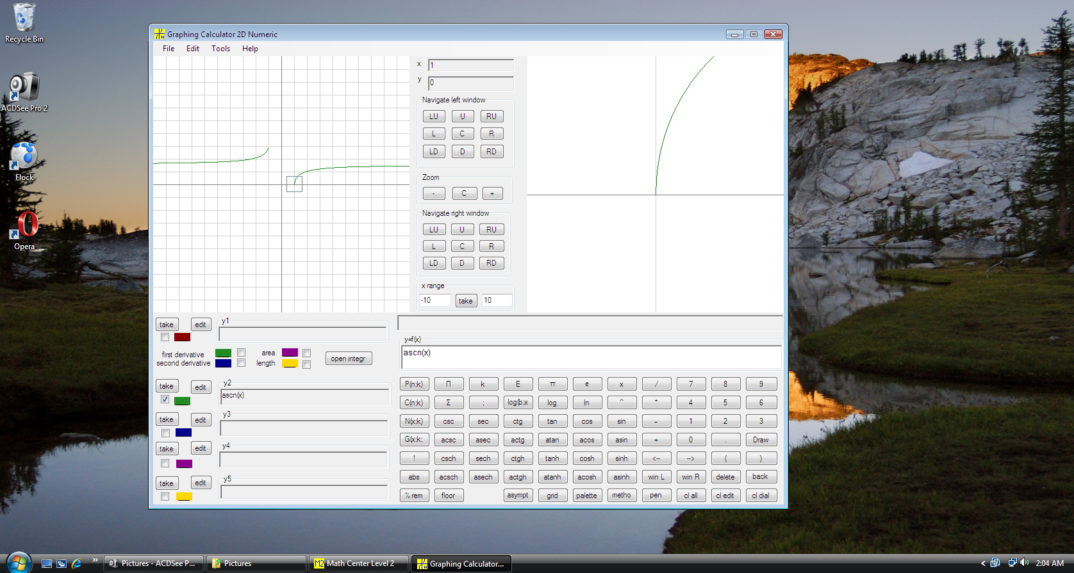Click the Draw button
The image size is (1074, 573).
pos(761,440)
